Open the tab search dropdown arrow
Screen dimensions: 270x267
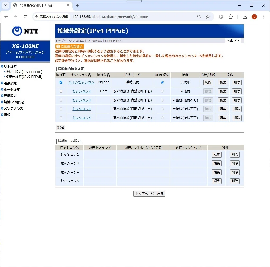pyautogui.click(x=6, y=5)
